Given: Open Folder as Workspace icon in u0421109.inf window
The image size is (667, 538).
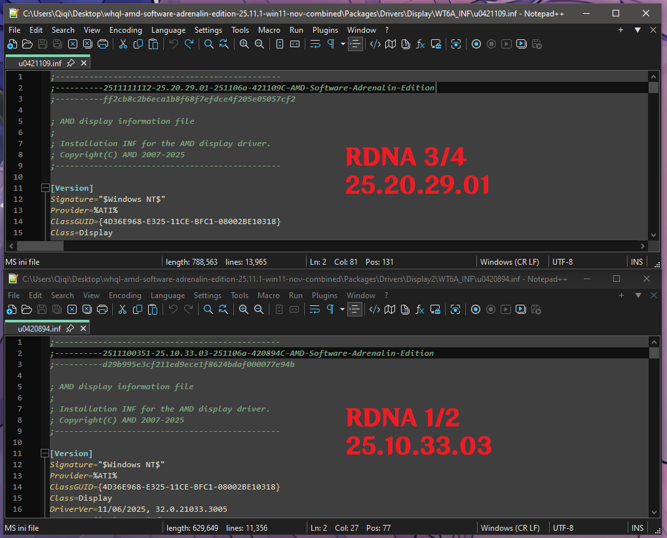Looking at the screenshot, I should click(436, 44).
